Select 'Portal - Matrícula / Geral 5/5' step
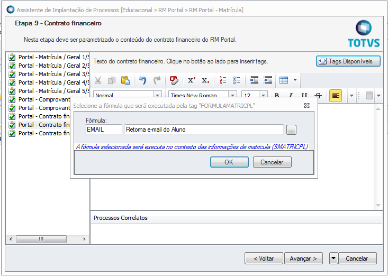The image size is (388, 277). pyautogui.click(x=53, y=91)
